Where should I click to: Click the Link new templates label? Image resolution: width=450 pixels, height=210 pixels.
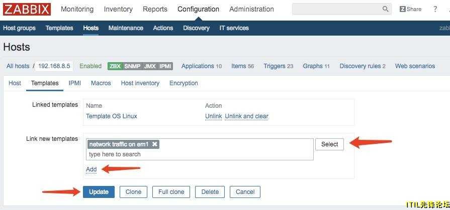[52, 139]
